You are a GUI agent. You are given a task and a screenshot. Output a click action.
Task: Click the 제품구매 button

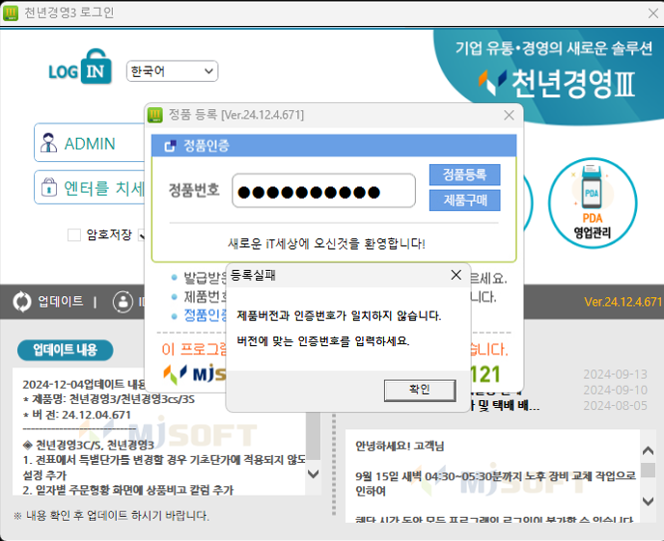pos(464,200)
